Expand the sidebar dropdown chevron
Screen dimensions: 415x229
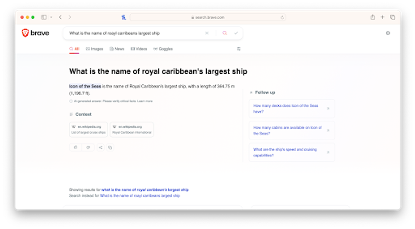[x=51, y=17]
